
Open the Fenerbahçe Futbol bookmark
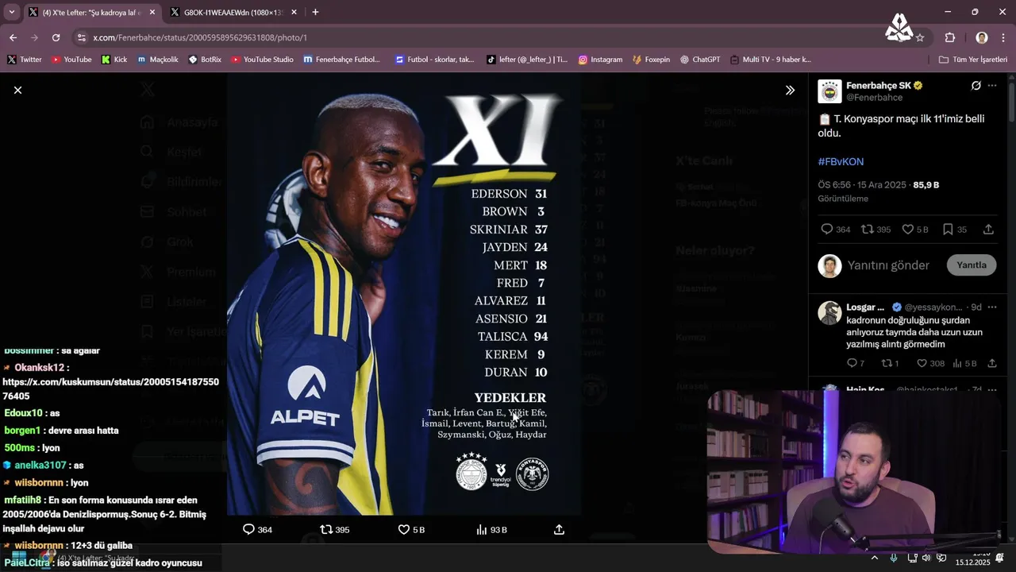pos(342,60)
